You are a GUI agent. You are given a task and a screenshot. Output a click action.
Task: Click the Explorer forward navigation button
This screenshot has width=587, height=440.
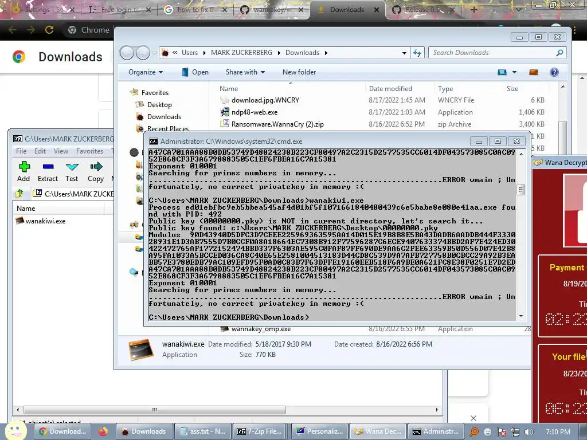pyautogui.click(x=143, y=53)
